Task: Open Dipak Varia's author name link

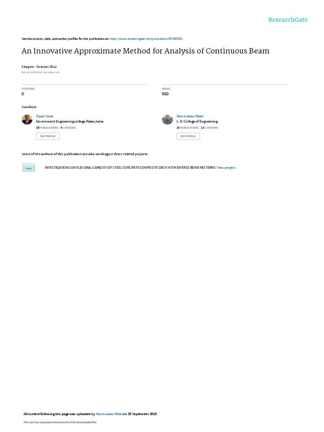Action: 45,116
